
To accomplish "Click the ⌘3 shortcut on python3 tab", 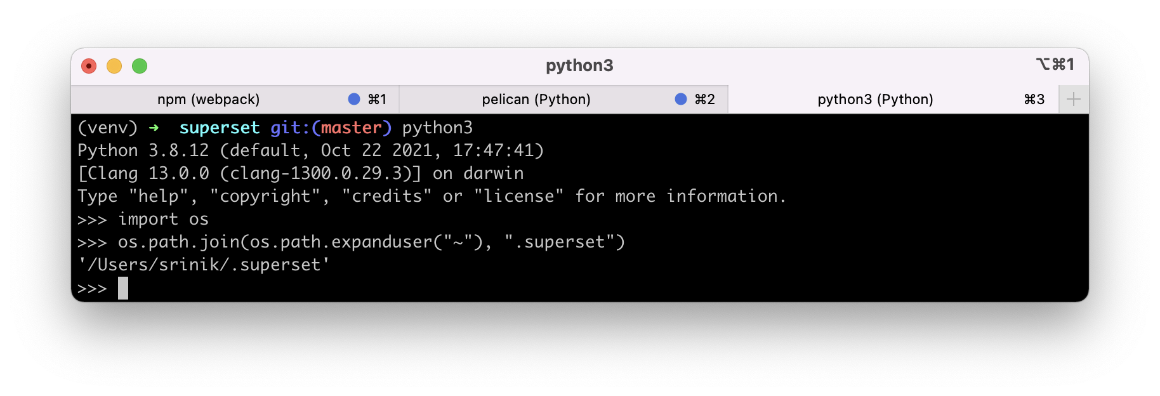I will coord(1034,99).
